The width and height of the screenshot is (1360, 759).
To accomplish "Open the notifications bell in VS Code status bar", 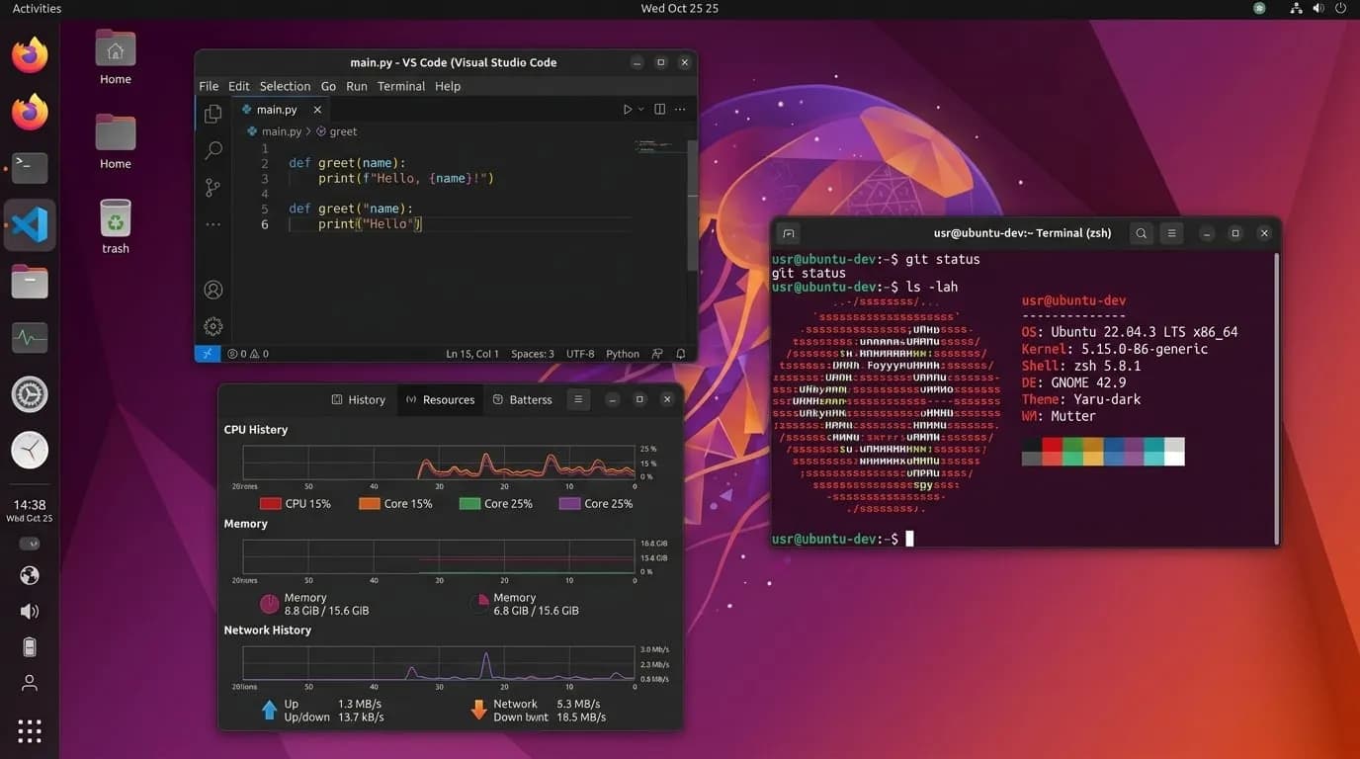I will coord(681,354).
